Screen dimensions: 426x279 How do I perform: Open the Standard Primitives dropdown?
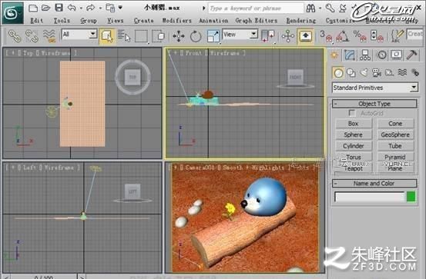pyautogui.click(x=375, y=88)
